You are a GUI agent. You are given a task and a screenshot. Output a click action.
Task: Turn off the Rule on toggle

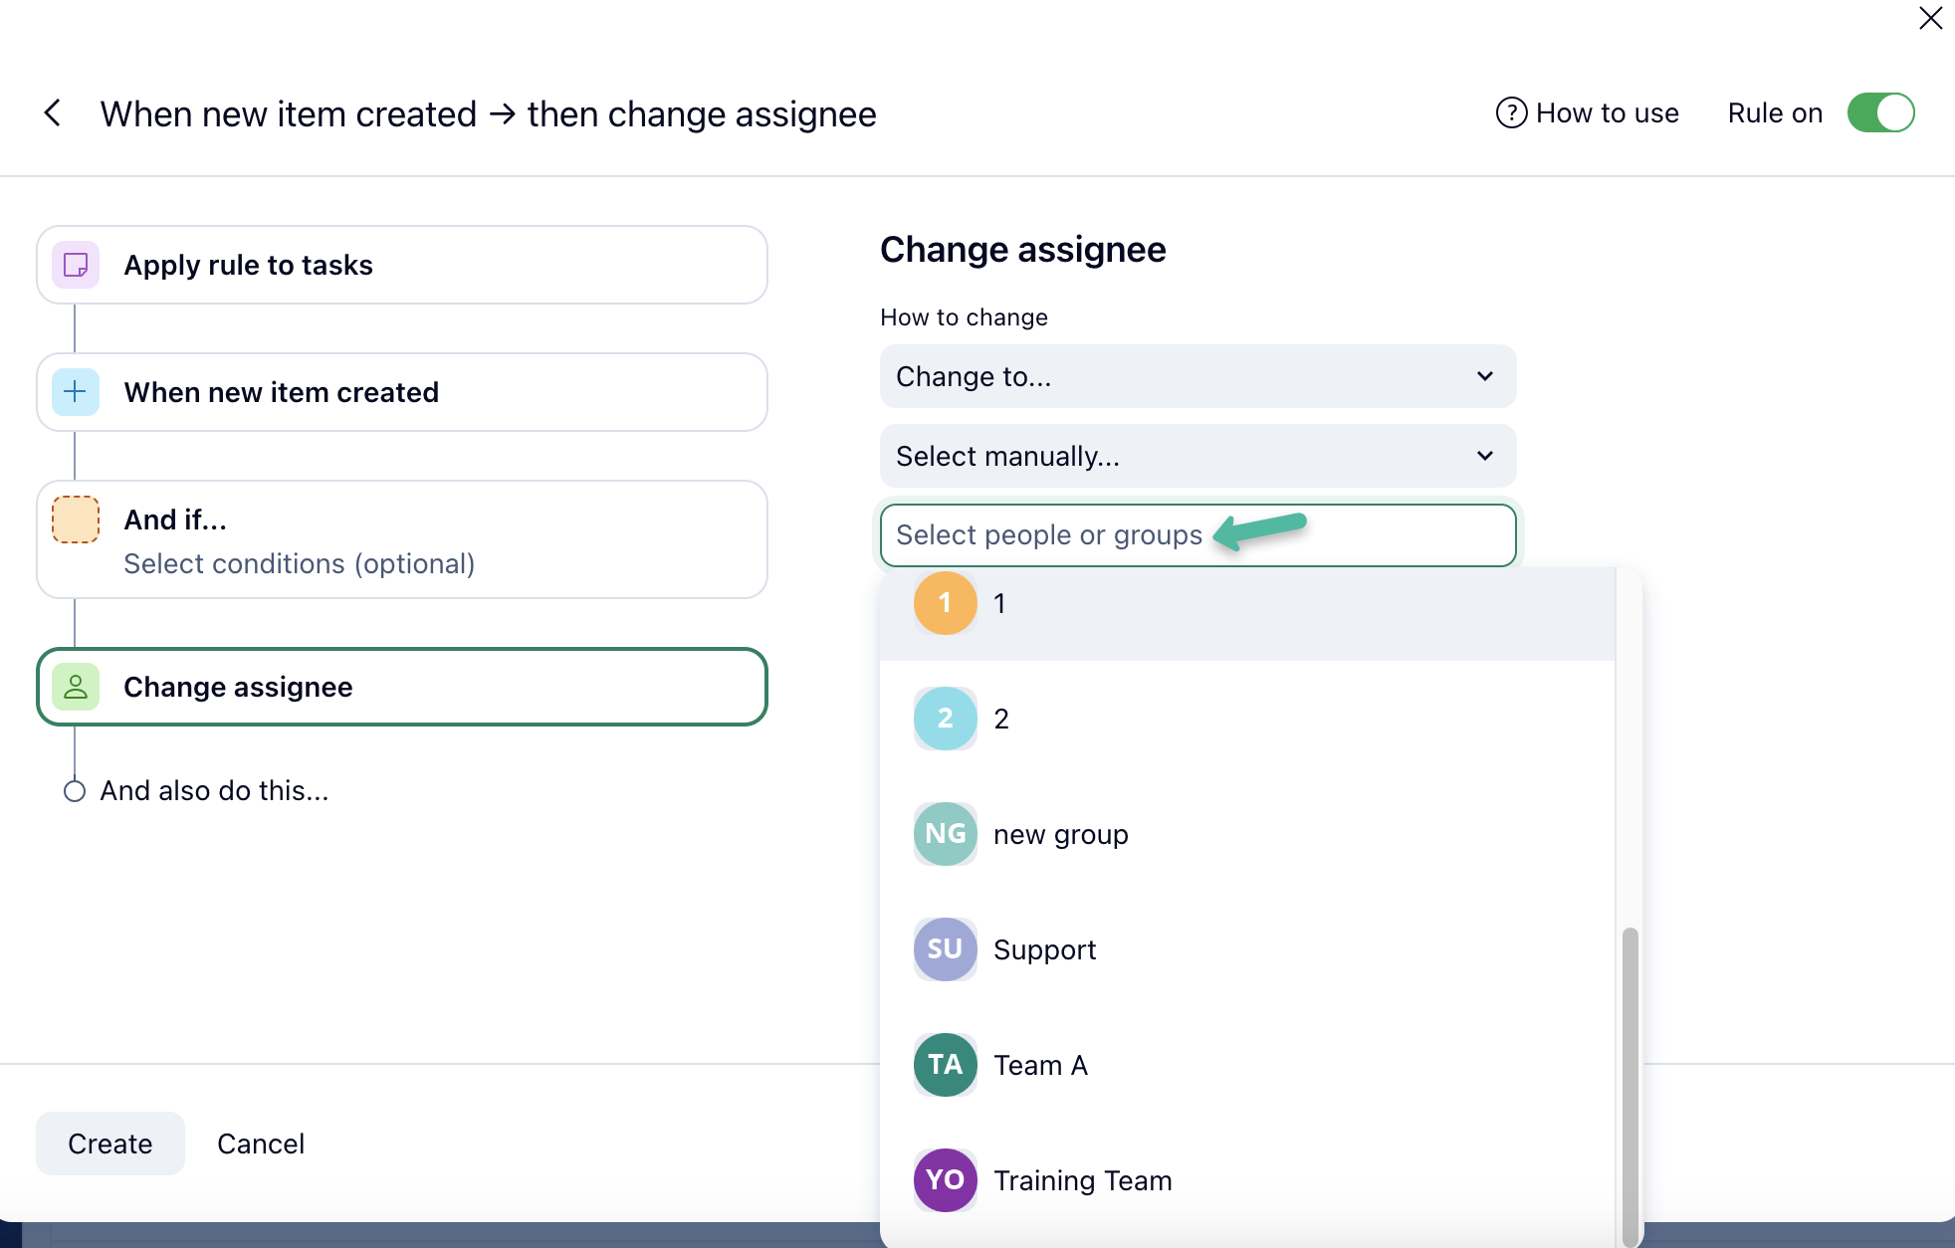pyautogui.click(x=1880, y=113)
